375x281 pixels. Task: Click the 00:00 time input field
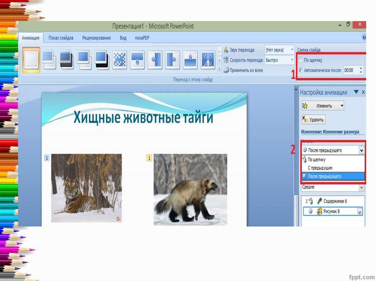pos(351,70)
